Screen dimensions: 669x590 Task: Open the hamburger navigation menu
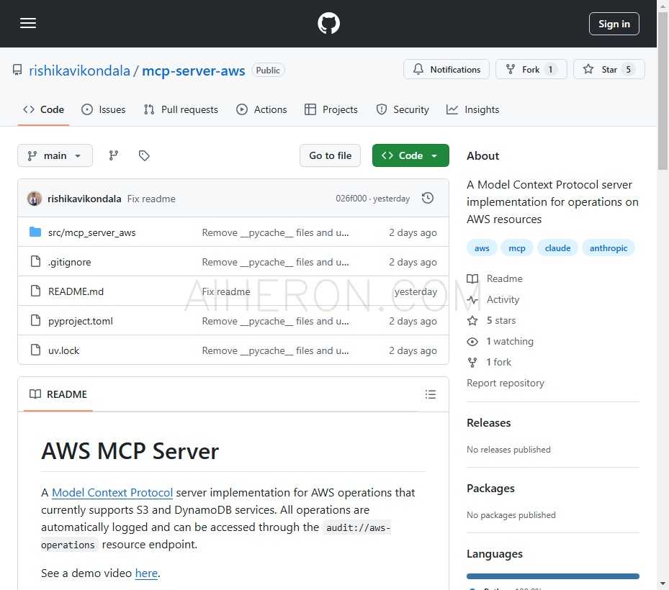click(28, 23)
